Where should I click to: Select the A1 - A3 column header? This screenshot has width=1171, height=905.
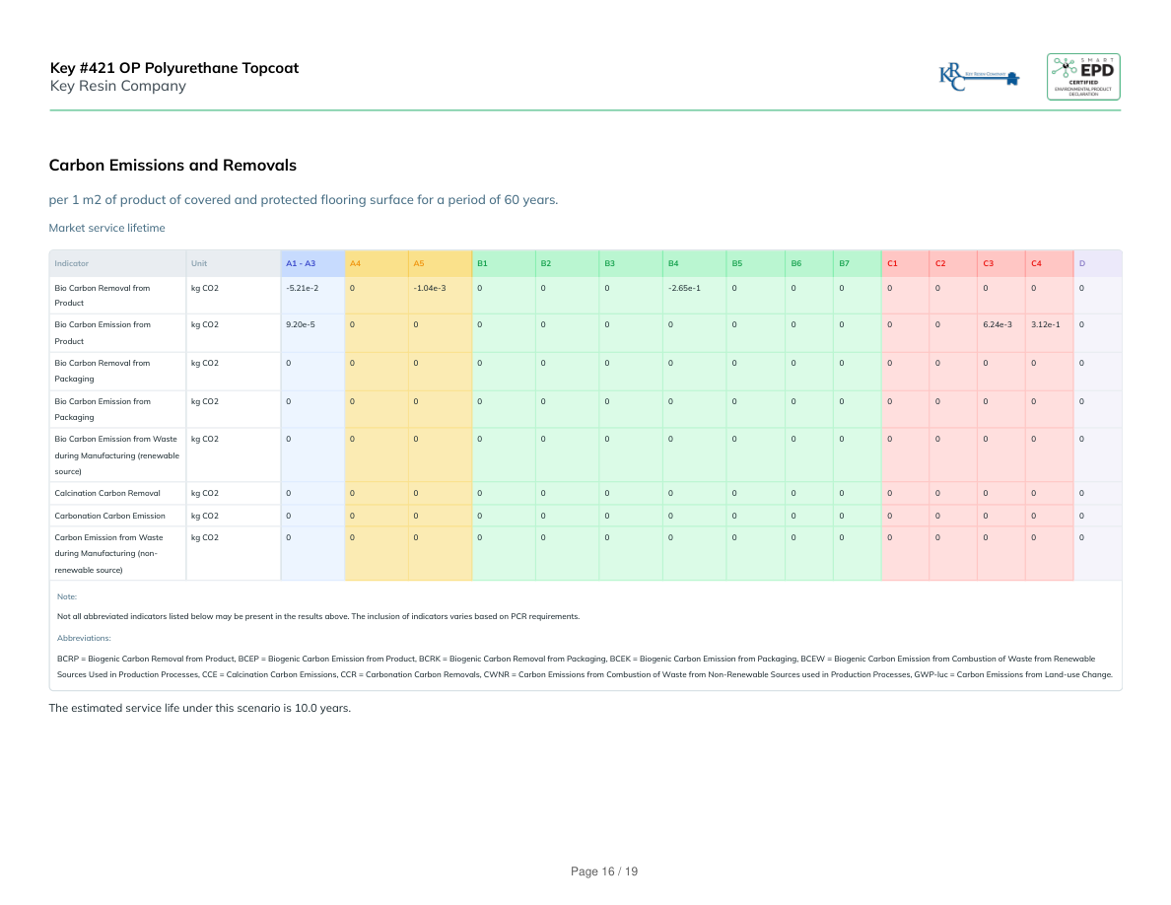pyautogui.click(x=301, y=263)
